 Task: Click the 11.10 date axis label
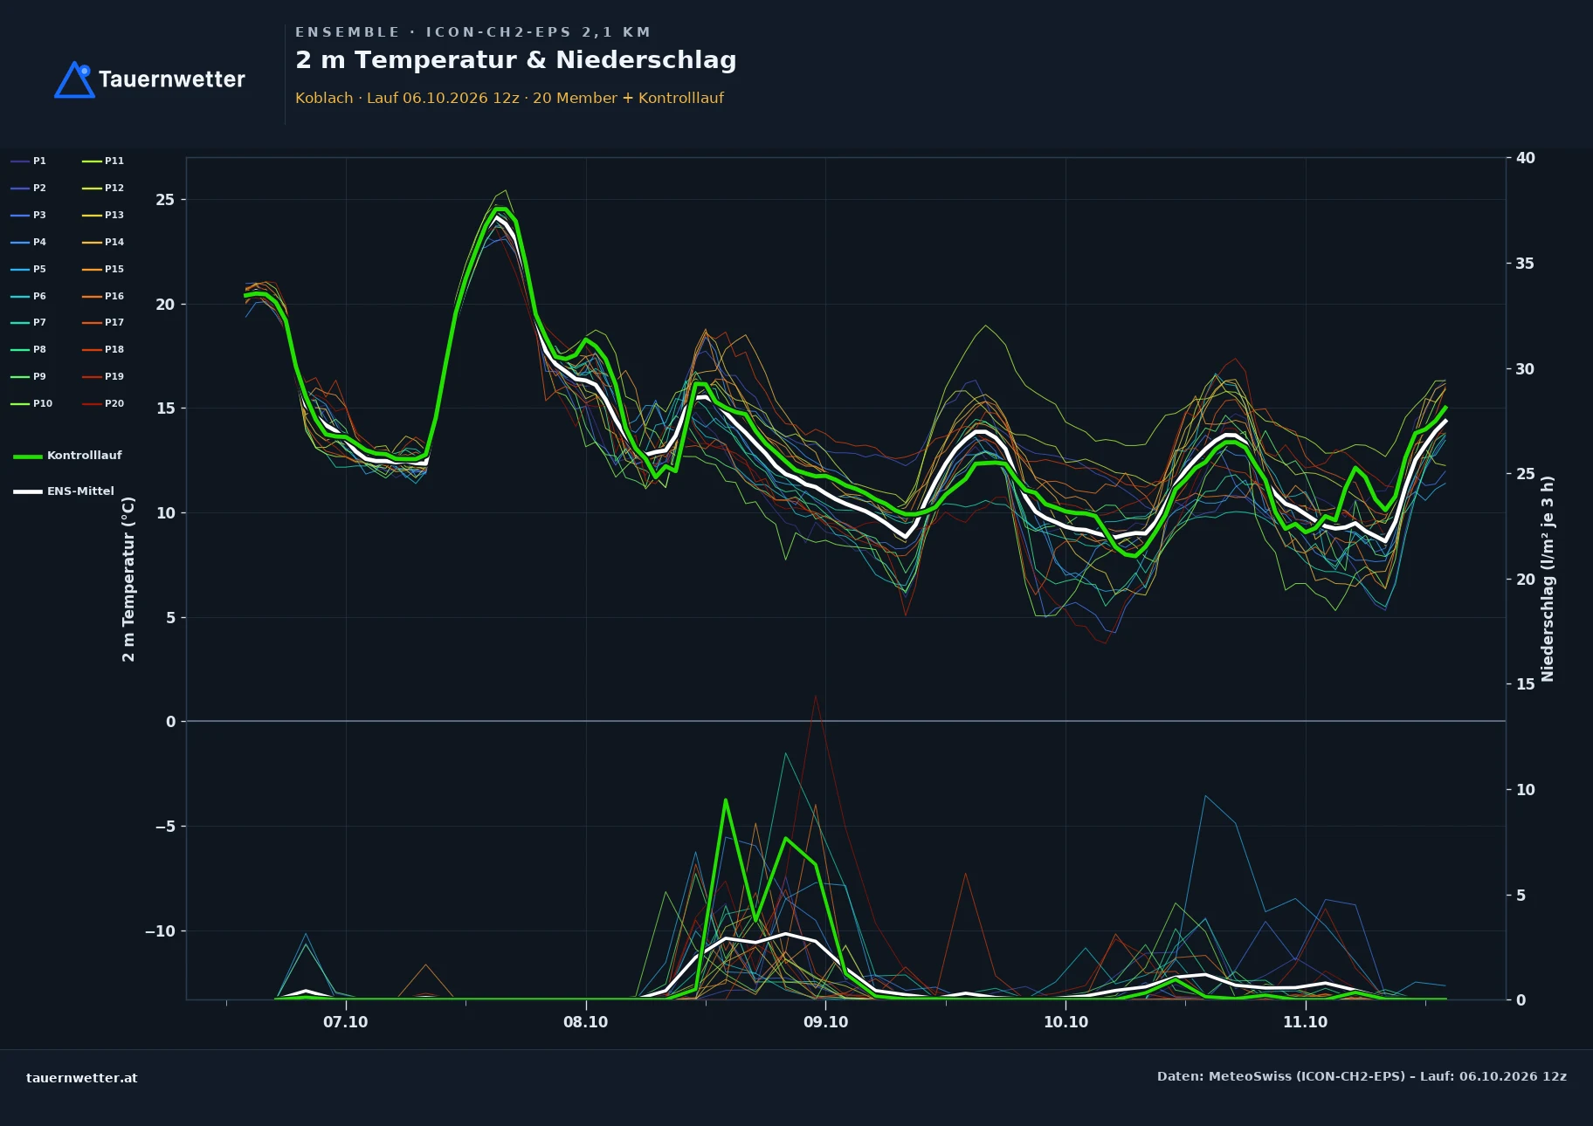pos(1305,1022)
